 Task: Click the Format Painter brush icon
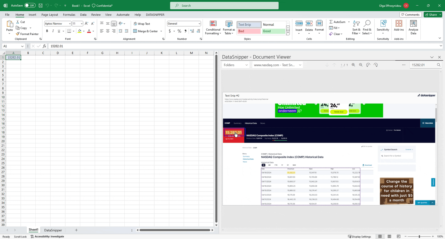click(x=18, y=34)
